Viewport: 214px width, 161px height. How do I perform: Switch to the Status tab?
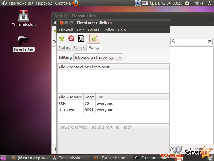click(x=64, y=48)
